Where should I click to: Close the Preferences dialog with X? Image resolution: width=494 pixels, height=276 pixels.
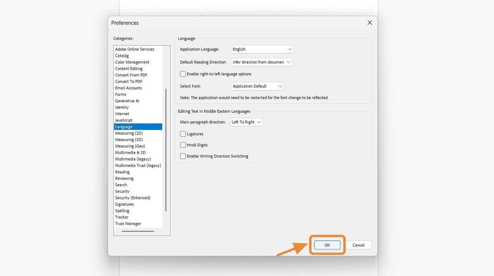[369, 23]
